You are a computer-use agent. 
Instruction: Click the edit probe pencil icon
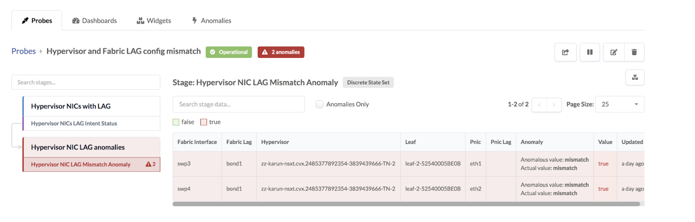coord(614,52)
